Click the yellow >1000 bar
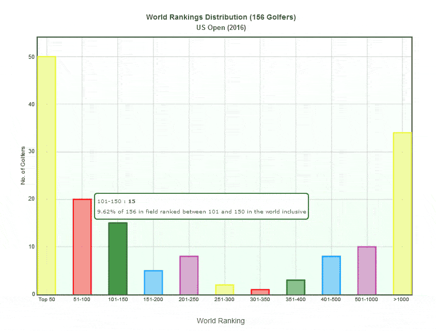 402,213
